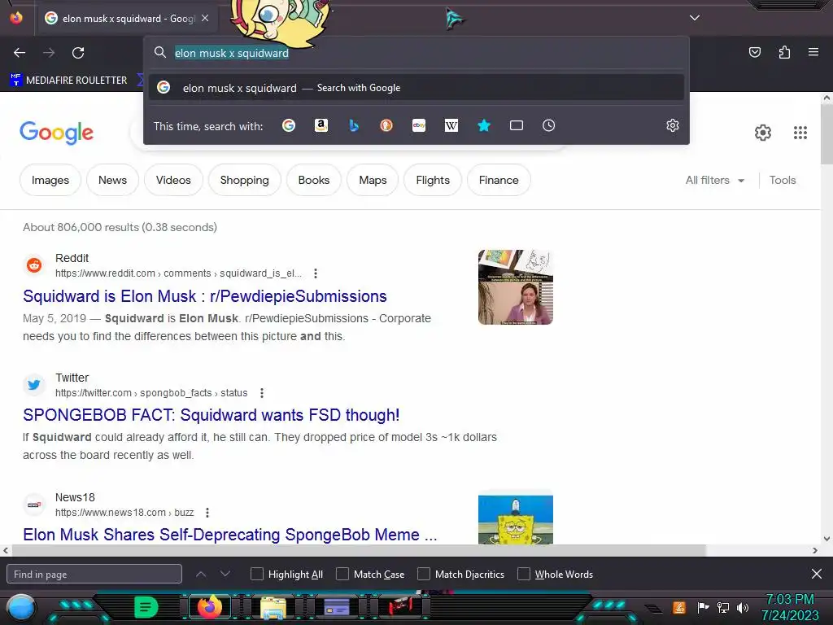Go back with the browser back arrow
Viewport: 833px width, 625px height.
(20, 53)
